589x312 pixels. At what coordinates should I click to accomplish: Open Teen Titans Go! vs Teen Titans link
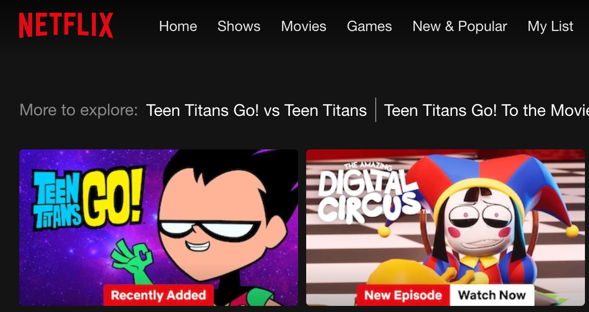click(256, 110)
